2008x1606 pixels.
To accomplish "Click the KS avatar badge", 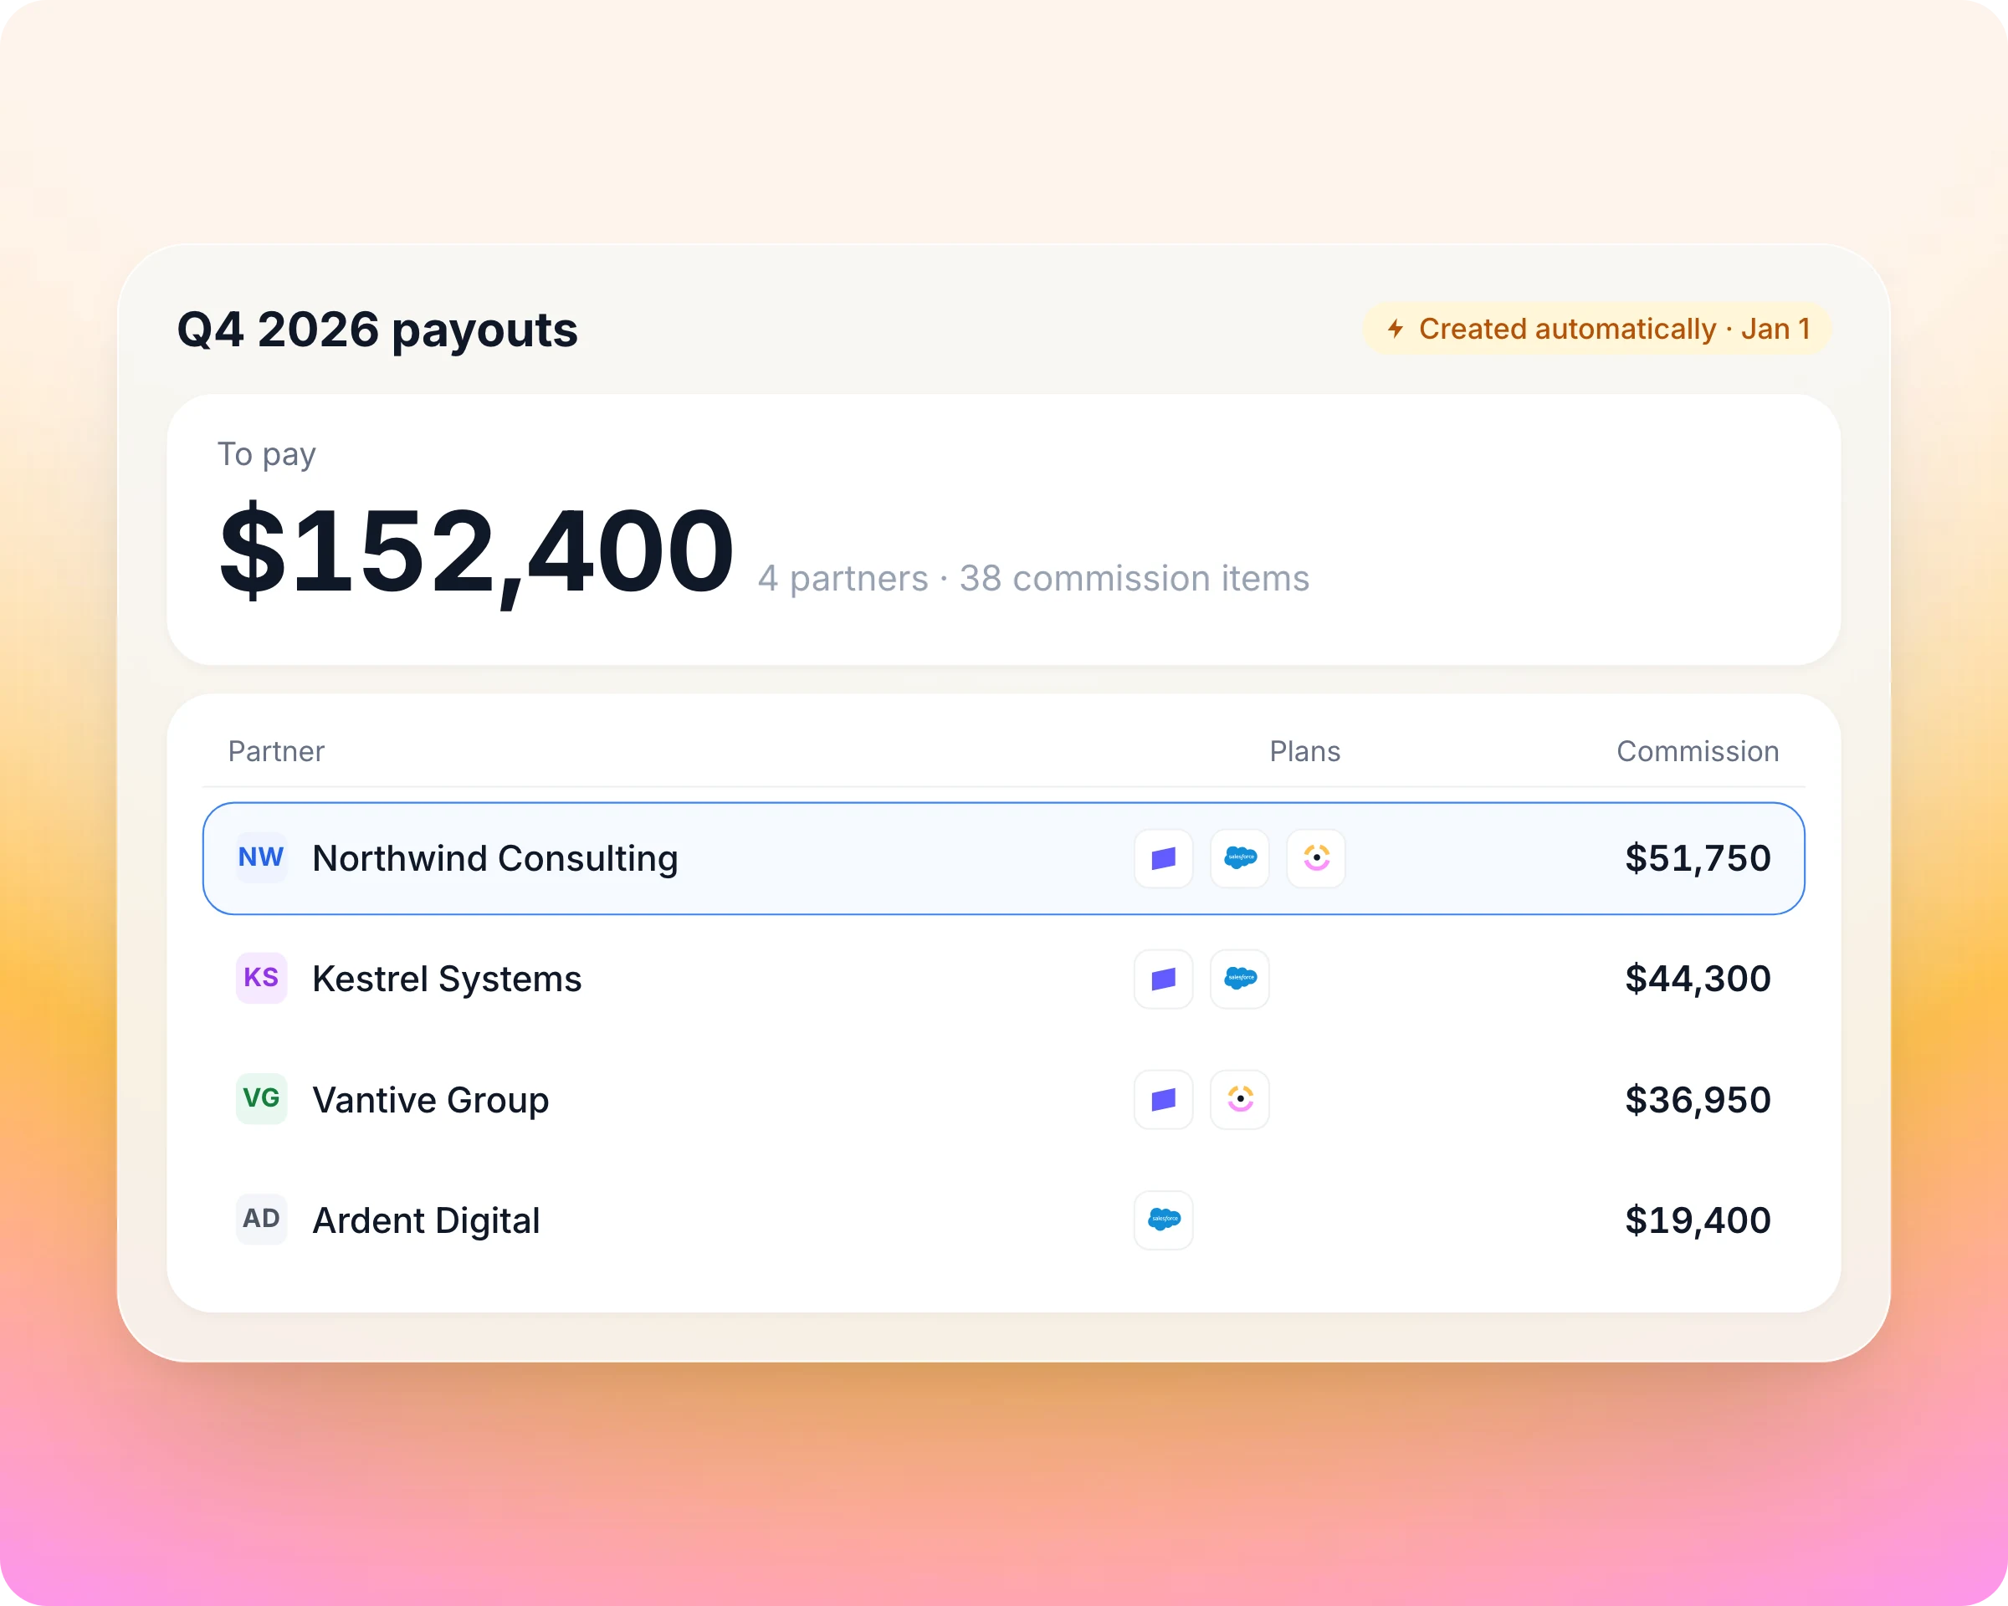I will click(261, 978).
